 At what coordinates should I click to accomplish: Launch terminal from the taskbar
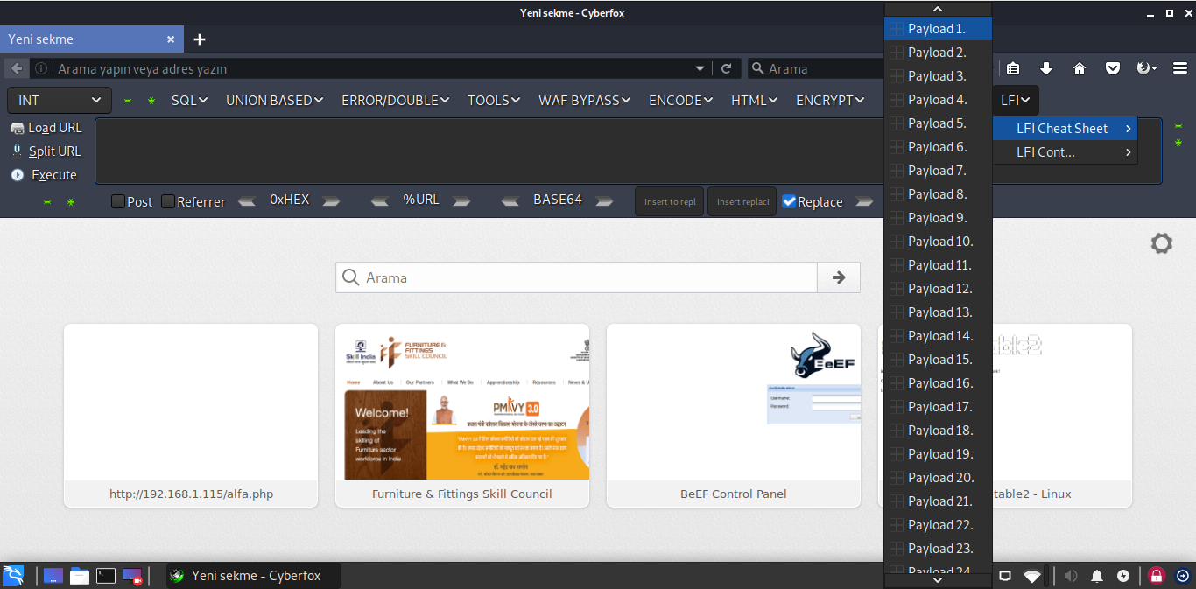106,576
